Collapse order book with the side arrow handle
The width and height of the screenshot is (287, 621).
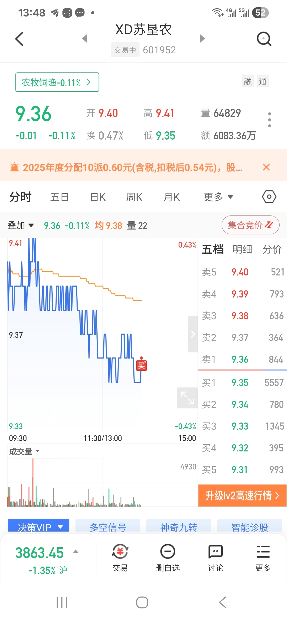pos(193,334)
